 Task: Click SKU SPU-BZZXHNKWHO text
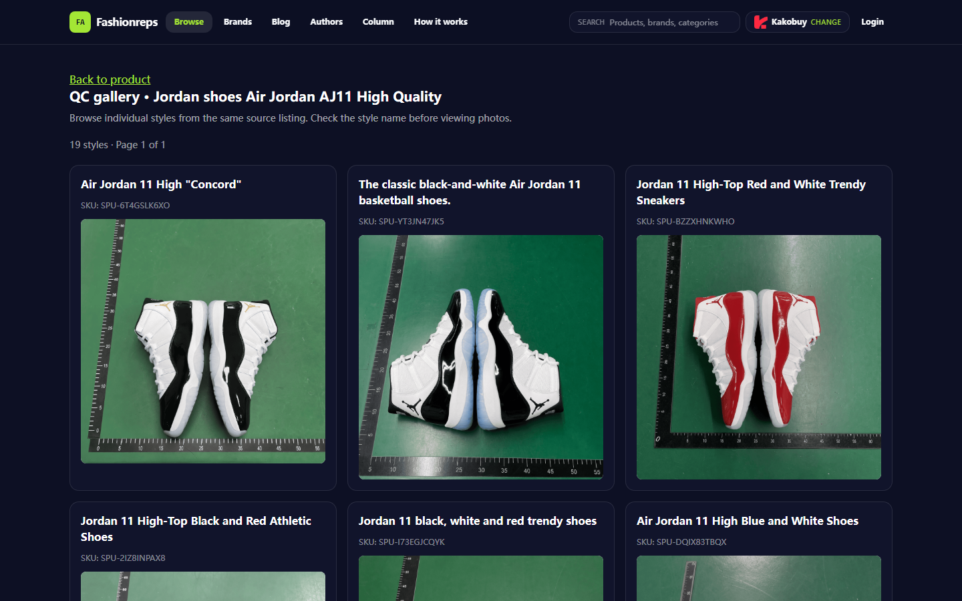click(x=685, y=221)
